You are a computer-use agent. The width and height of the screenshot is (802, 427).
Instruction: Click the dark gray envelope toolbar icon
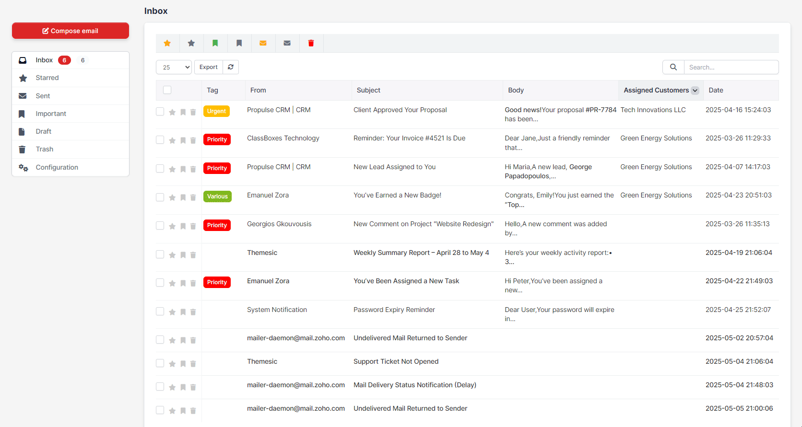pyautogui.click(x=287, y=43)
